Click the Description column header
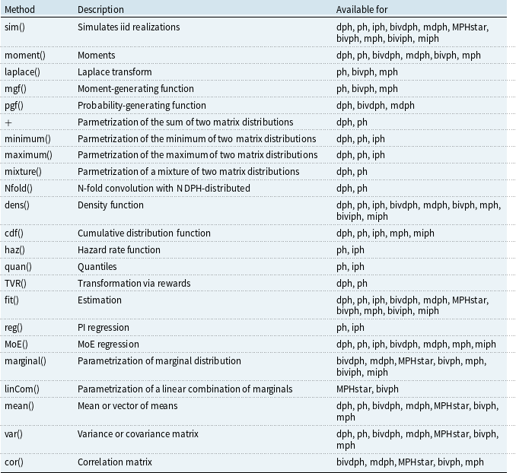516x473 pixels. pos(100,10)
